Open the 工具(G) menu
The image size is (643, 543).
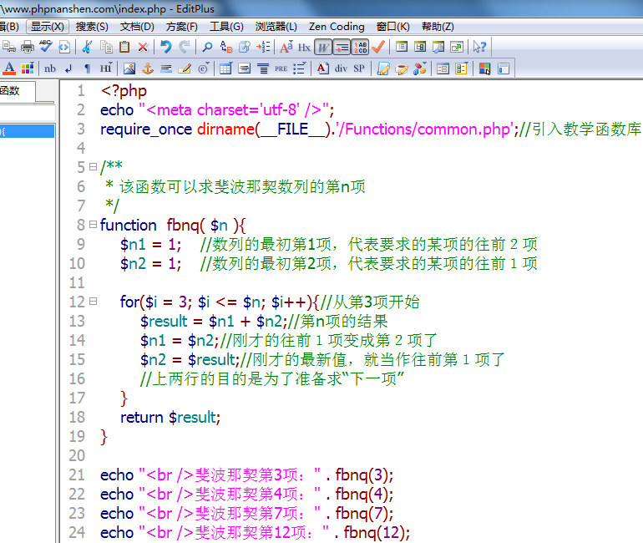(226, 27)
